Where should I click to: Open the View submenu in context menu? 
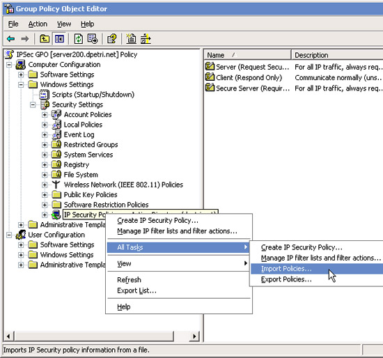point(178,263)
